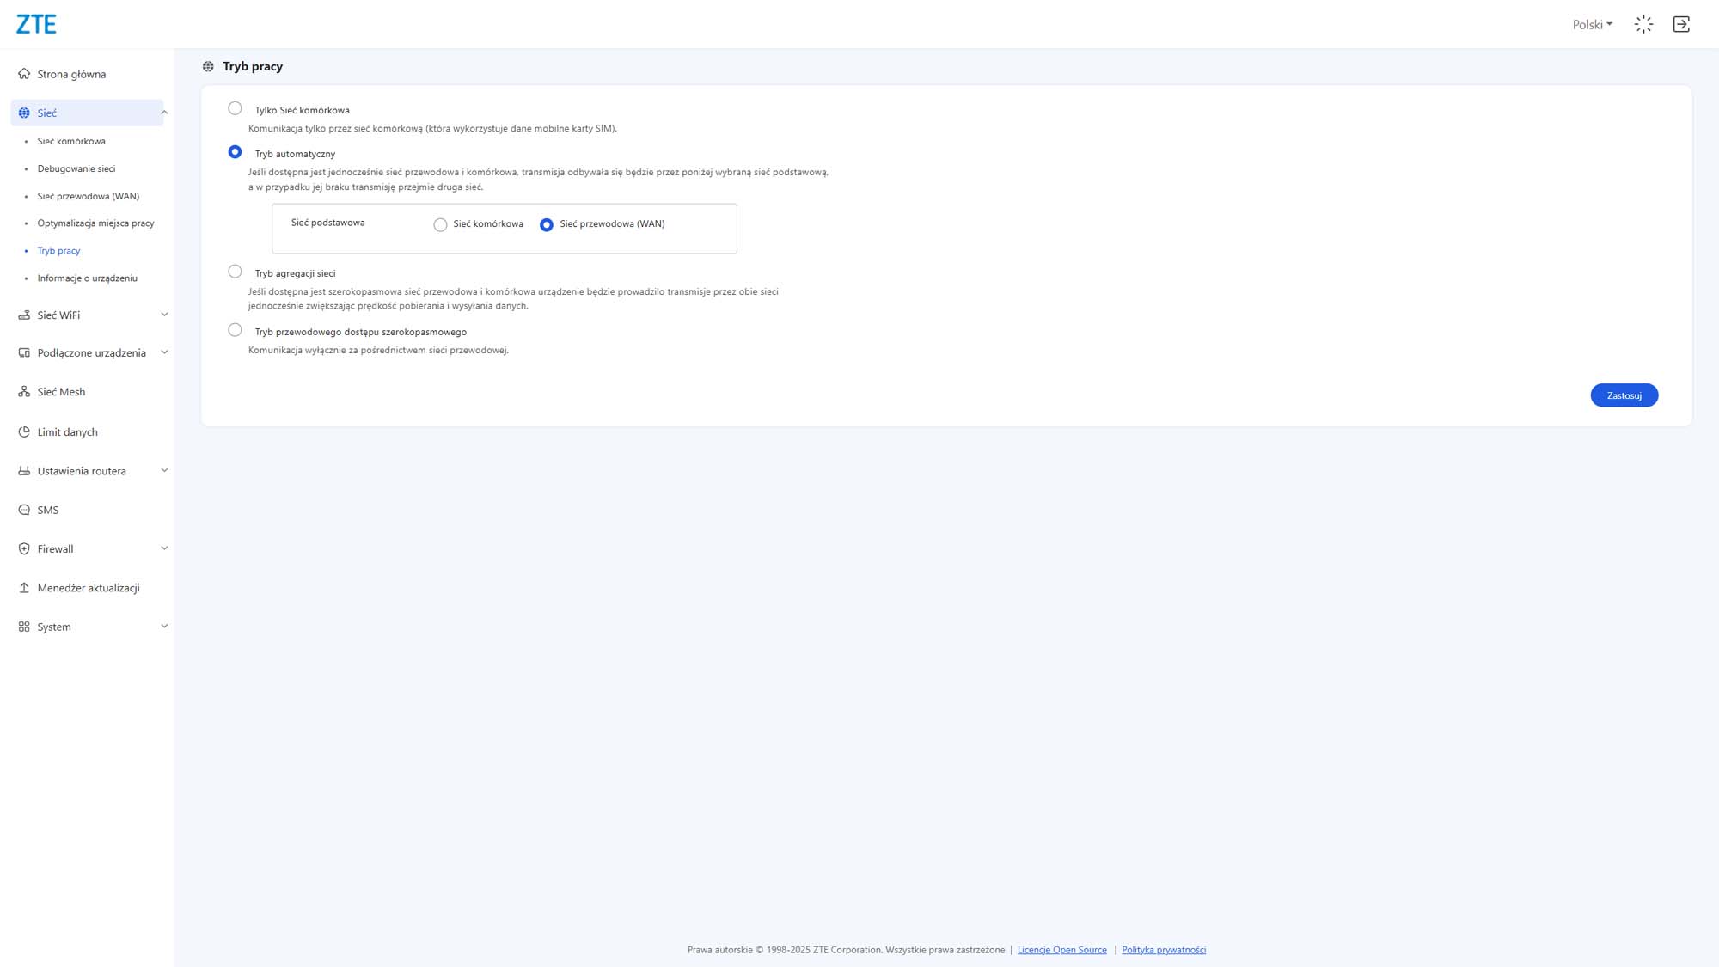1719x967 pixels.
Task: Open Tryb pracy submenu item
Action: click(x=59, y=251)
